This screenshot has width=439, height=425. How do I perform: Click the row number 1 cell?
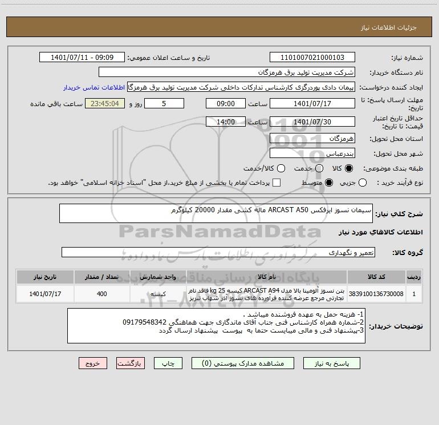click(414, 294)
